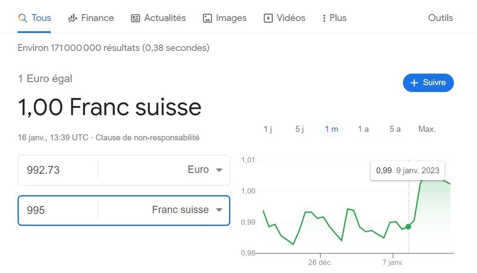The height and width of the screenshot is (273, 477).
Task: Click the data point on the currency chart
Action: 408,227
